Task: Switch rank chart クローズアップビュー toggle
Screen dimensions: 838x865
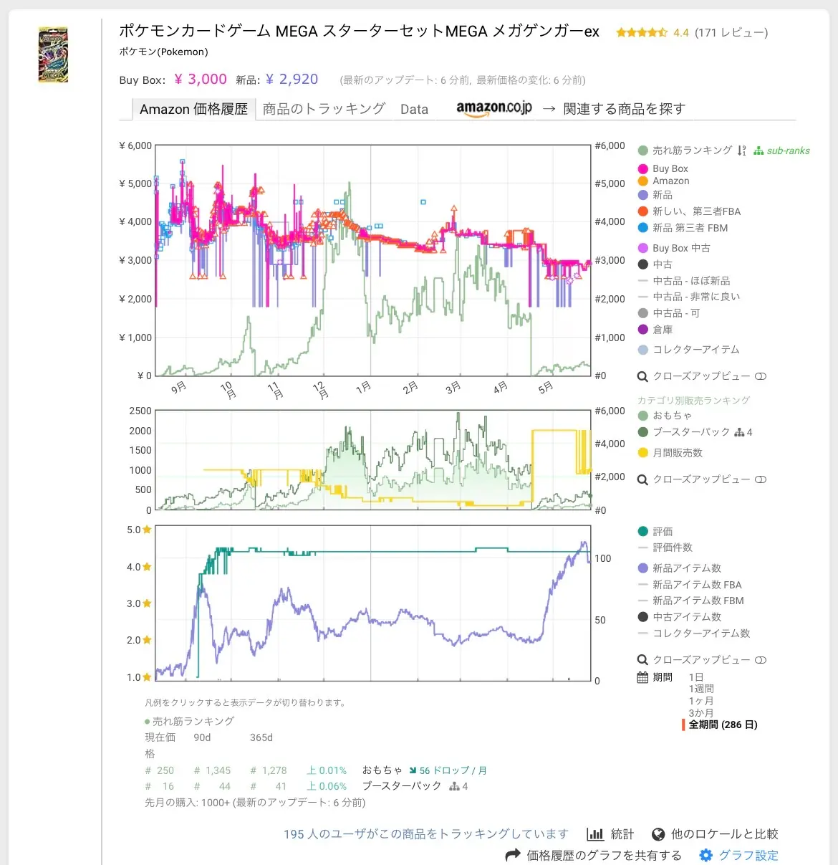Action: pos(761,479)
